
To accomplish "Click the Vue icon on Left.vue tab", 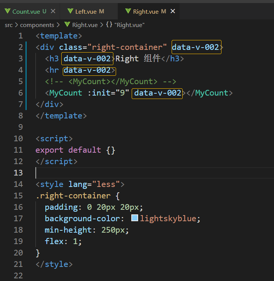I will [70, 11].
